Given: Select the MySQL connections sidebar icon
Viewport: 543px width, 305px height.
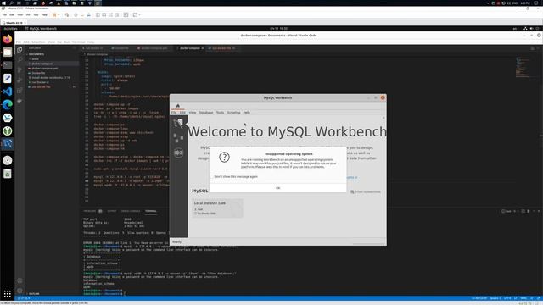Looking at the screenshot, I should pos(178,123).
